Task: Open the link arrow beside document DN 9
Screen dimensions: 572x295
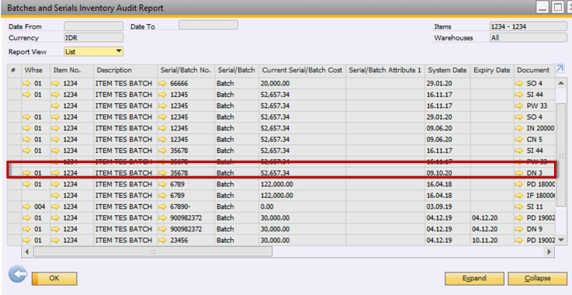Action: point(518,229)
